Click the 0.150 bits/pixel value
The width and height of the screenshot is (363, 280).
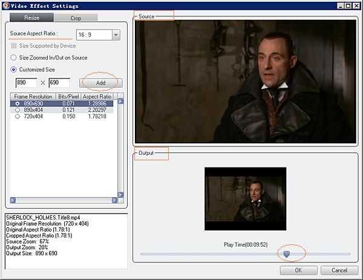click(x=69, y=116)
